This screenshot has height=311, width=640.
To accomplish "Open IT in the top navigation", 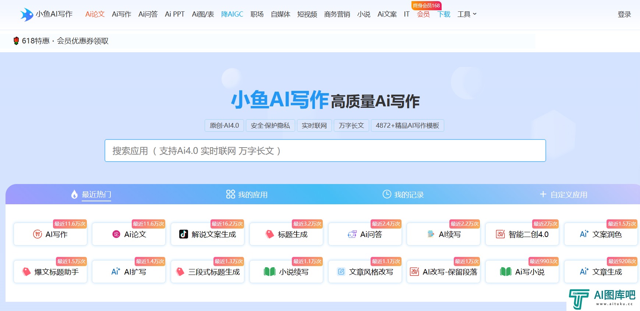I will [407, 14].
